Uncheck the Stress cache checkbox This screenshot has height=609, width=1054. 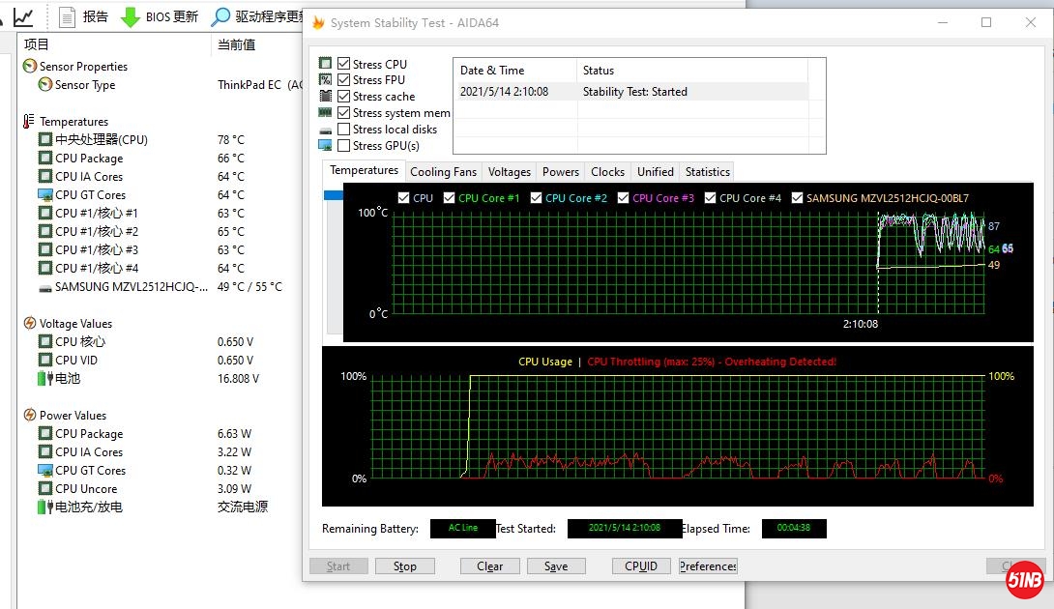343,96
